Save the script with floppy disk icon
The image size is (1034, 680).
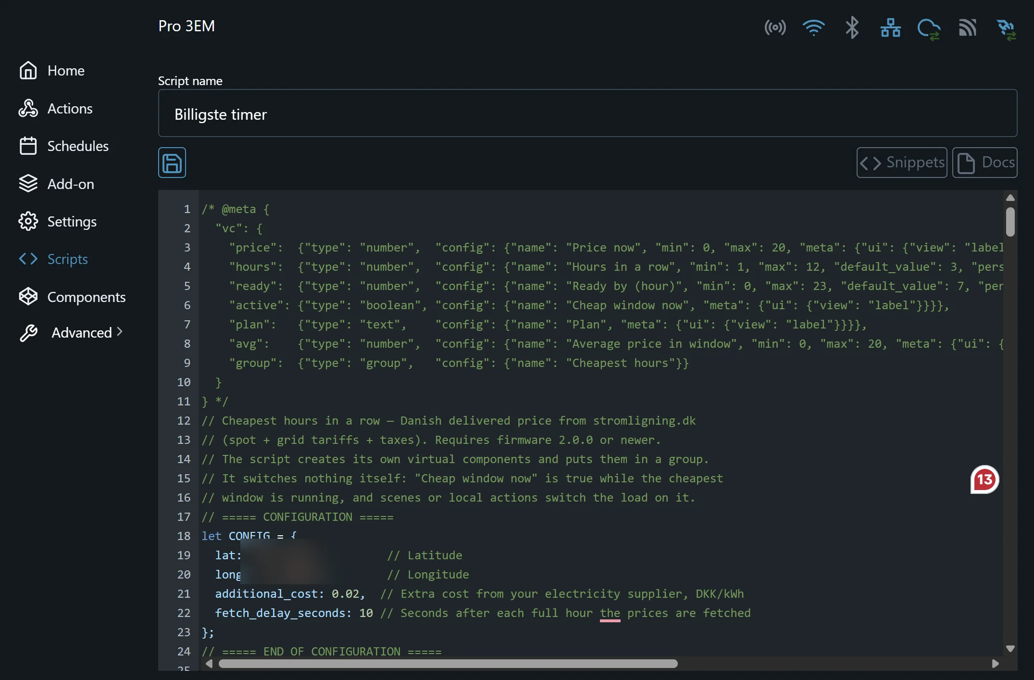[172, 163]
